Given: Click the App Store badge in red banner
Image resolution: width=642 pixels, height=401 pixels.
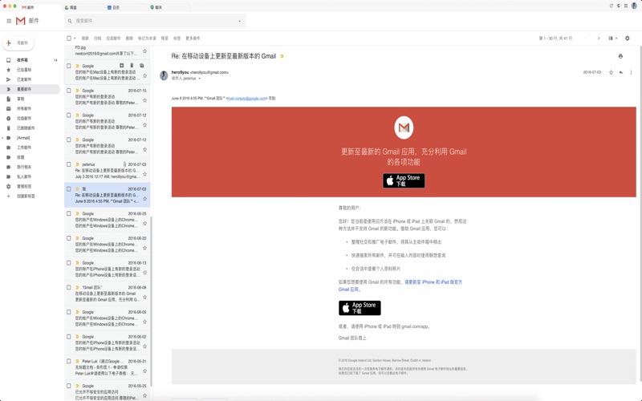Looking at the screenshot, I should tap(404, 180).
